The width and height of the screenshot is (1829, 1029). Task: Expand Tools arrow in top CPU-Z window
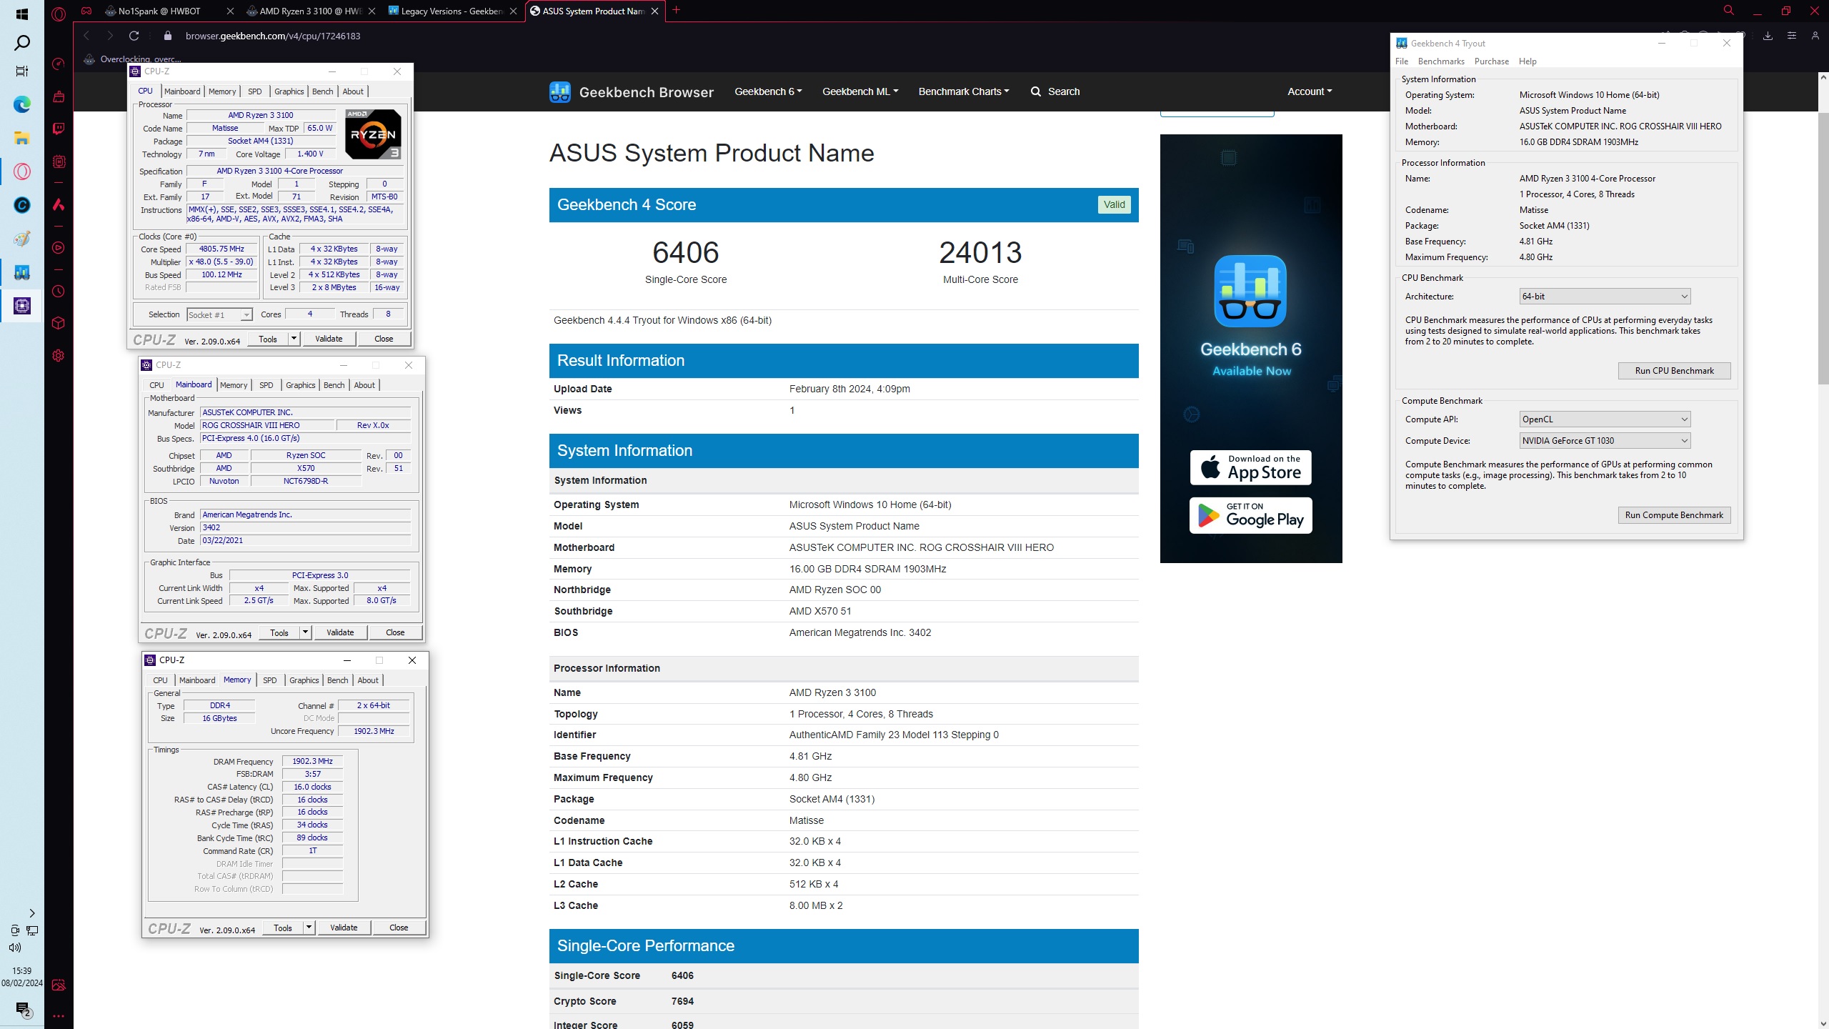pyautogui.click(x=294, y=339)
